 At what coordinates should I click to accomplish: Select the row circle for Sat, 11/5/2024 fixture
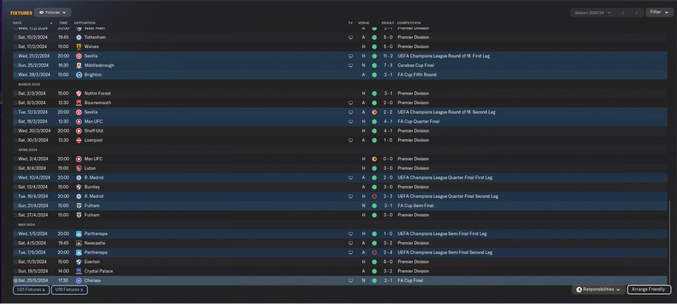coord(16,262)
